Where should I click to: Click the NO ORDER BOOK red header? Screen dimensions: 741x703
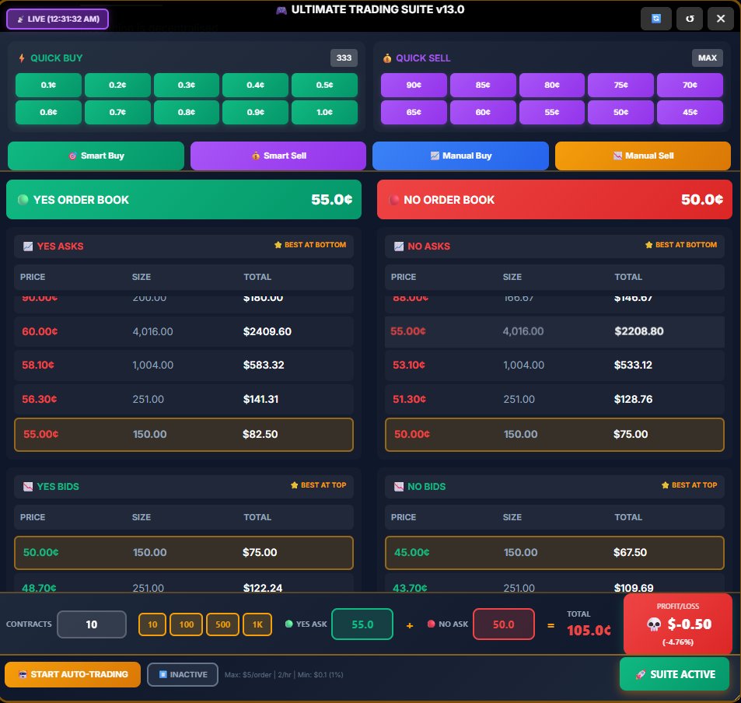point(554,200)
